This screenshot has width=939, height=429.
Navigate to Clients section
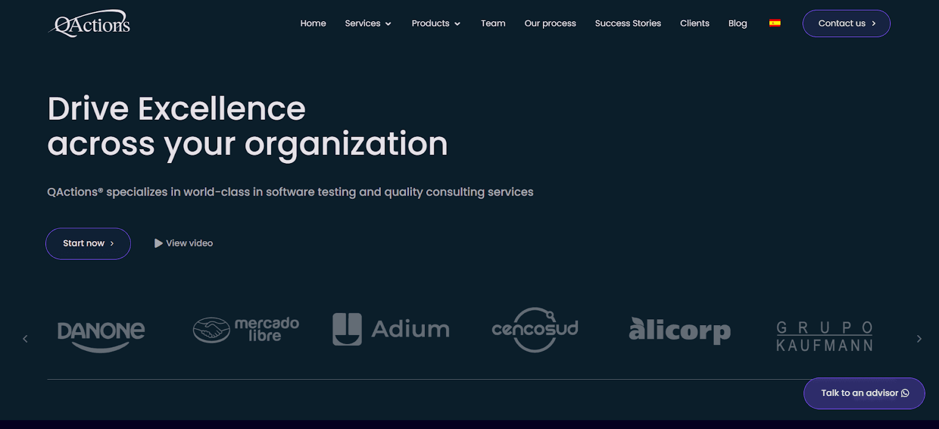(695, 23)
